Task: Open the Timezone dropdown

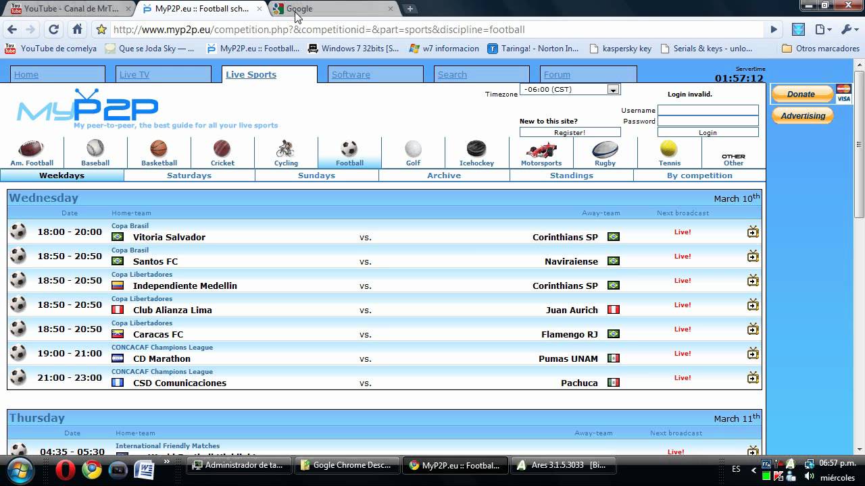Action: 570,89
